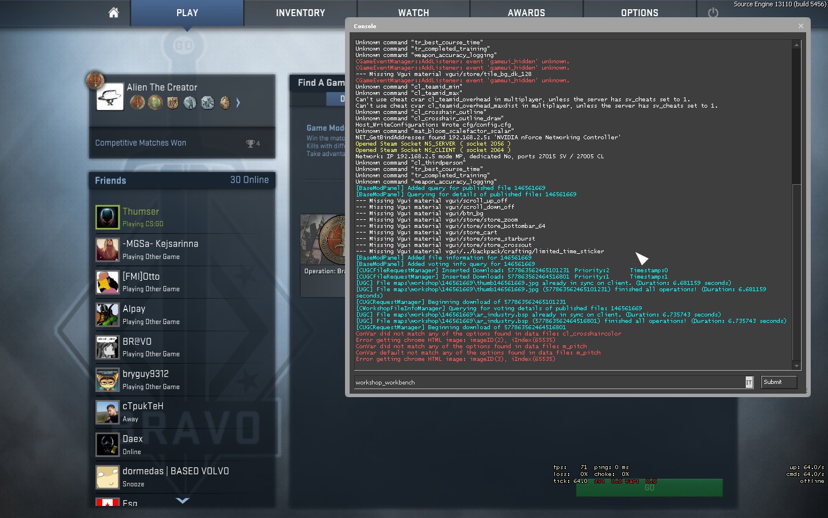Image resolution: width=828 pixels, height=518 pixels.
Task: Select friend [FMI]Otto by name
Action: pos(141,277)
